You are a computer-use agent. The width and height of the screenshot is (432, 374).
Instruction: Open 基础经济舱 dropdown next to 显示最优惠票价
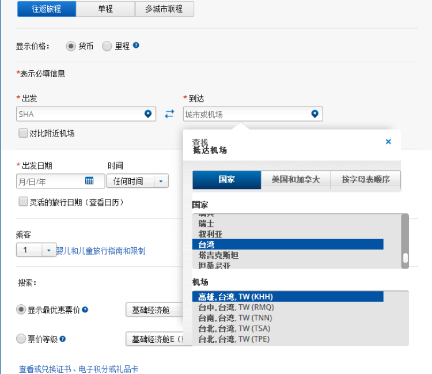point(153,309)
